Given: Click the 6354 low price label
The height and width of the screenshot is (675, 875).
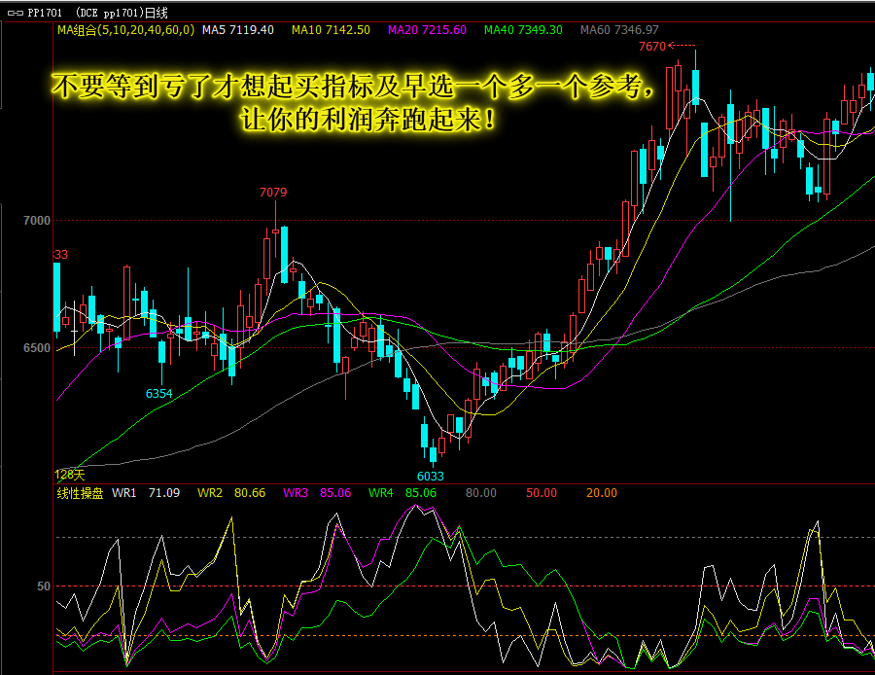Looking at the screenshot, I should [x=159, y=394].
